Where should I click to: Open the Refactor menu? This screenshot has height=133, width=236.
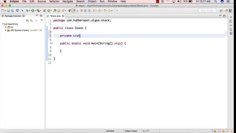[x=54, y=1]
